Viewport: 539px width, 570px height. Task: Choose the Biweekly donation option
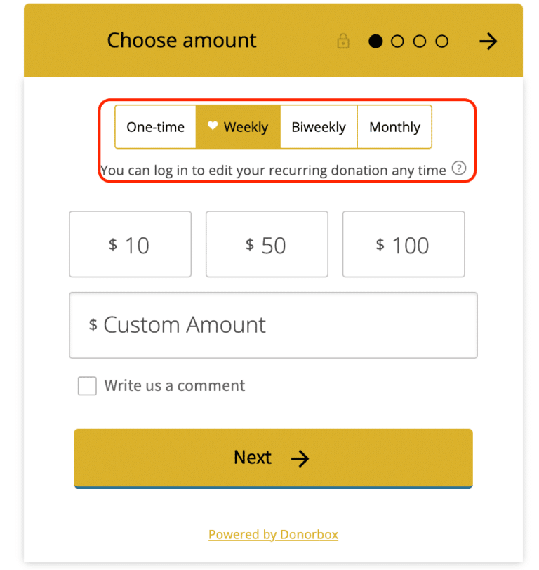tap(319, 127)
